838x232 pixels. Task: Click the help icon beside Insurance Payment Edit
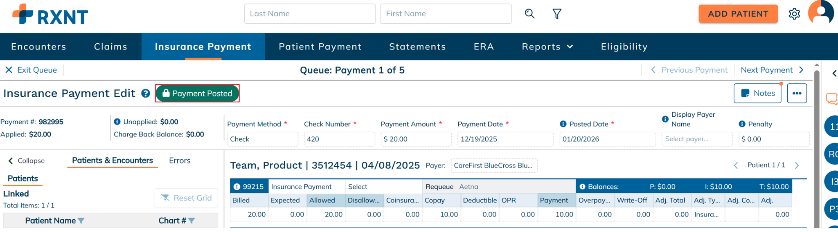coord(146,94)
